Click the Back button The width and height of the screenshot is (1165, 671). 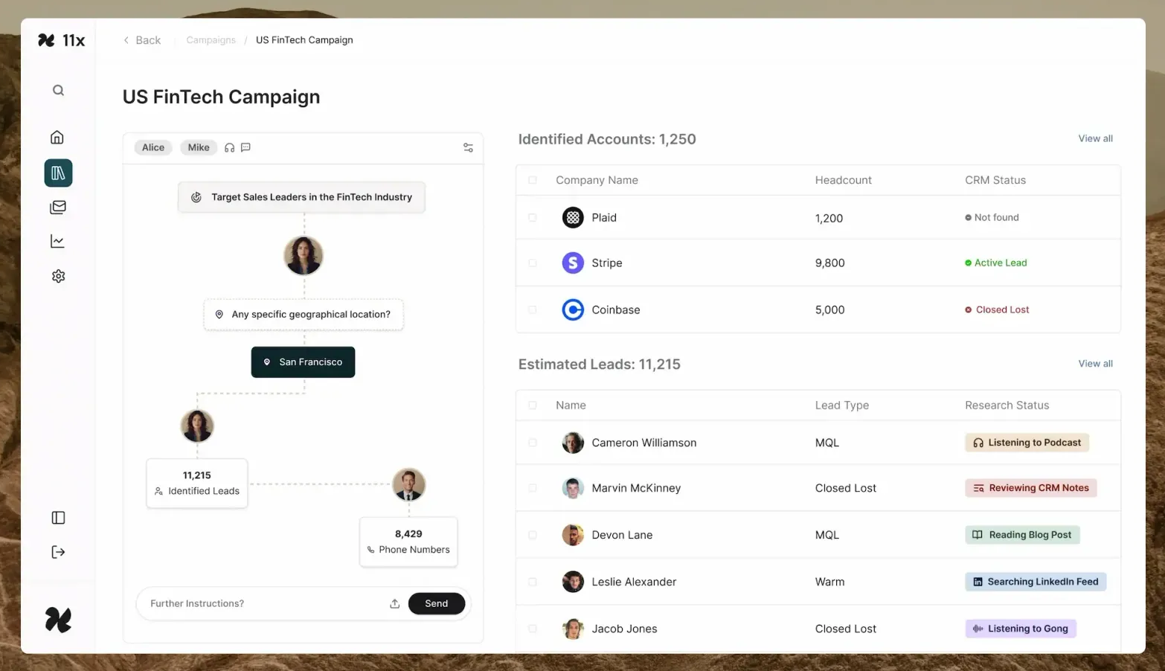[x=142, y=40]
